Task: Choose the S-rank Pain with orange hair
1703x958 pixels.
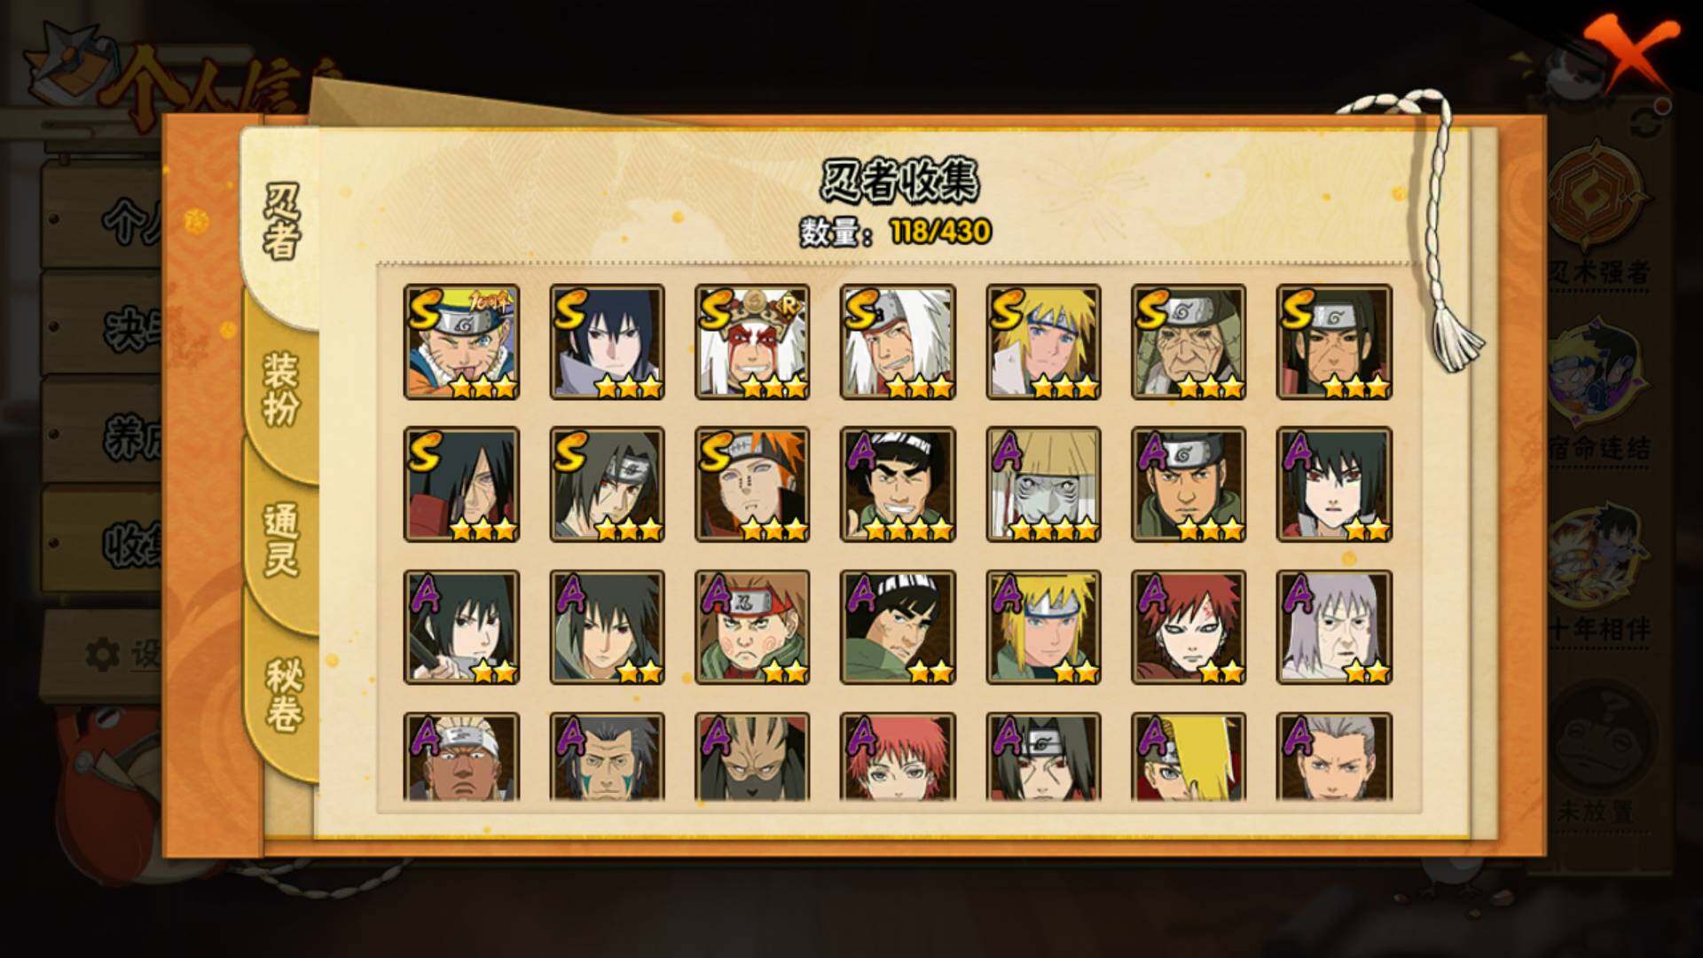Action: (x=752, y=484)
